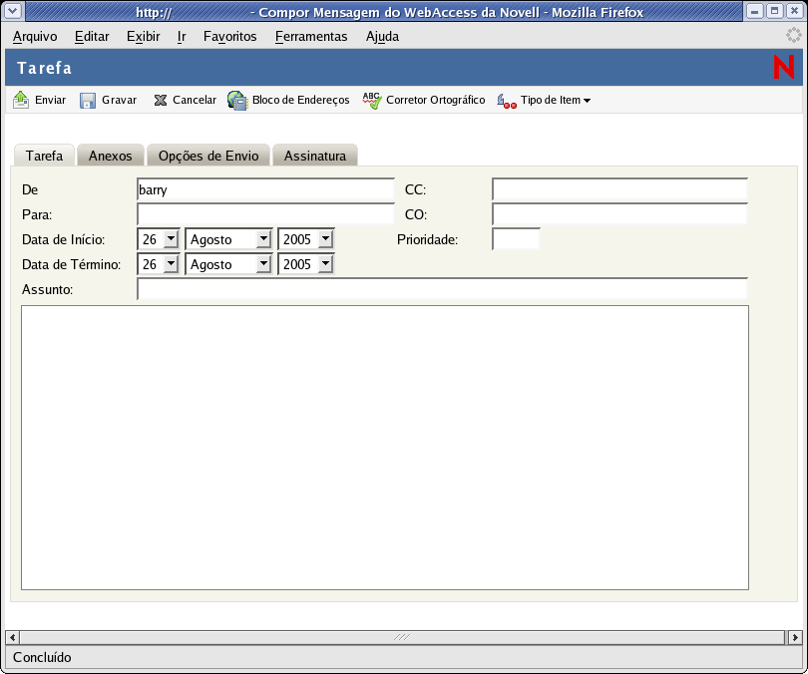Screen dimensions: 808x674
Task: Click the Tipo de Item icon
Action: click(x=507, y=101)
